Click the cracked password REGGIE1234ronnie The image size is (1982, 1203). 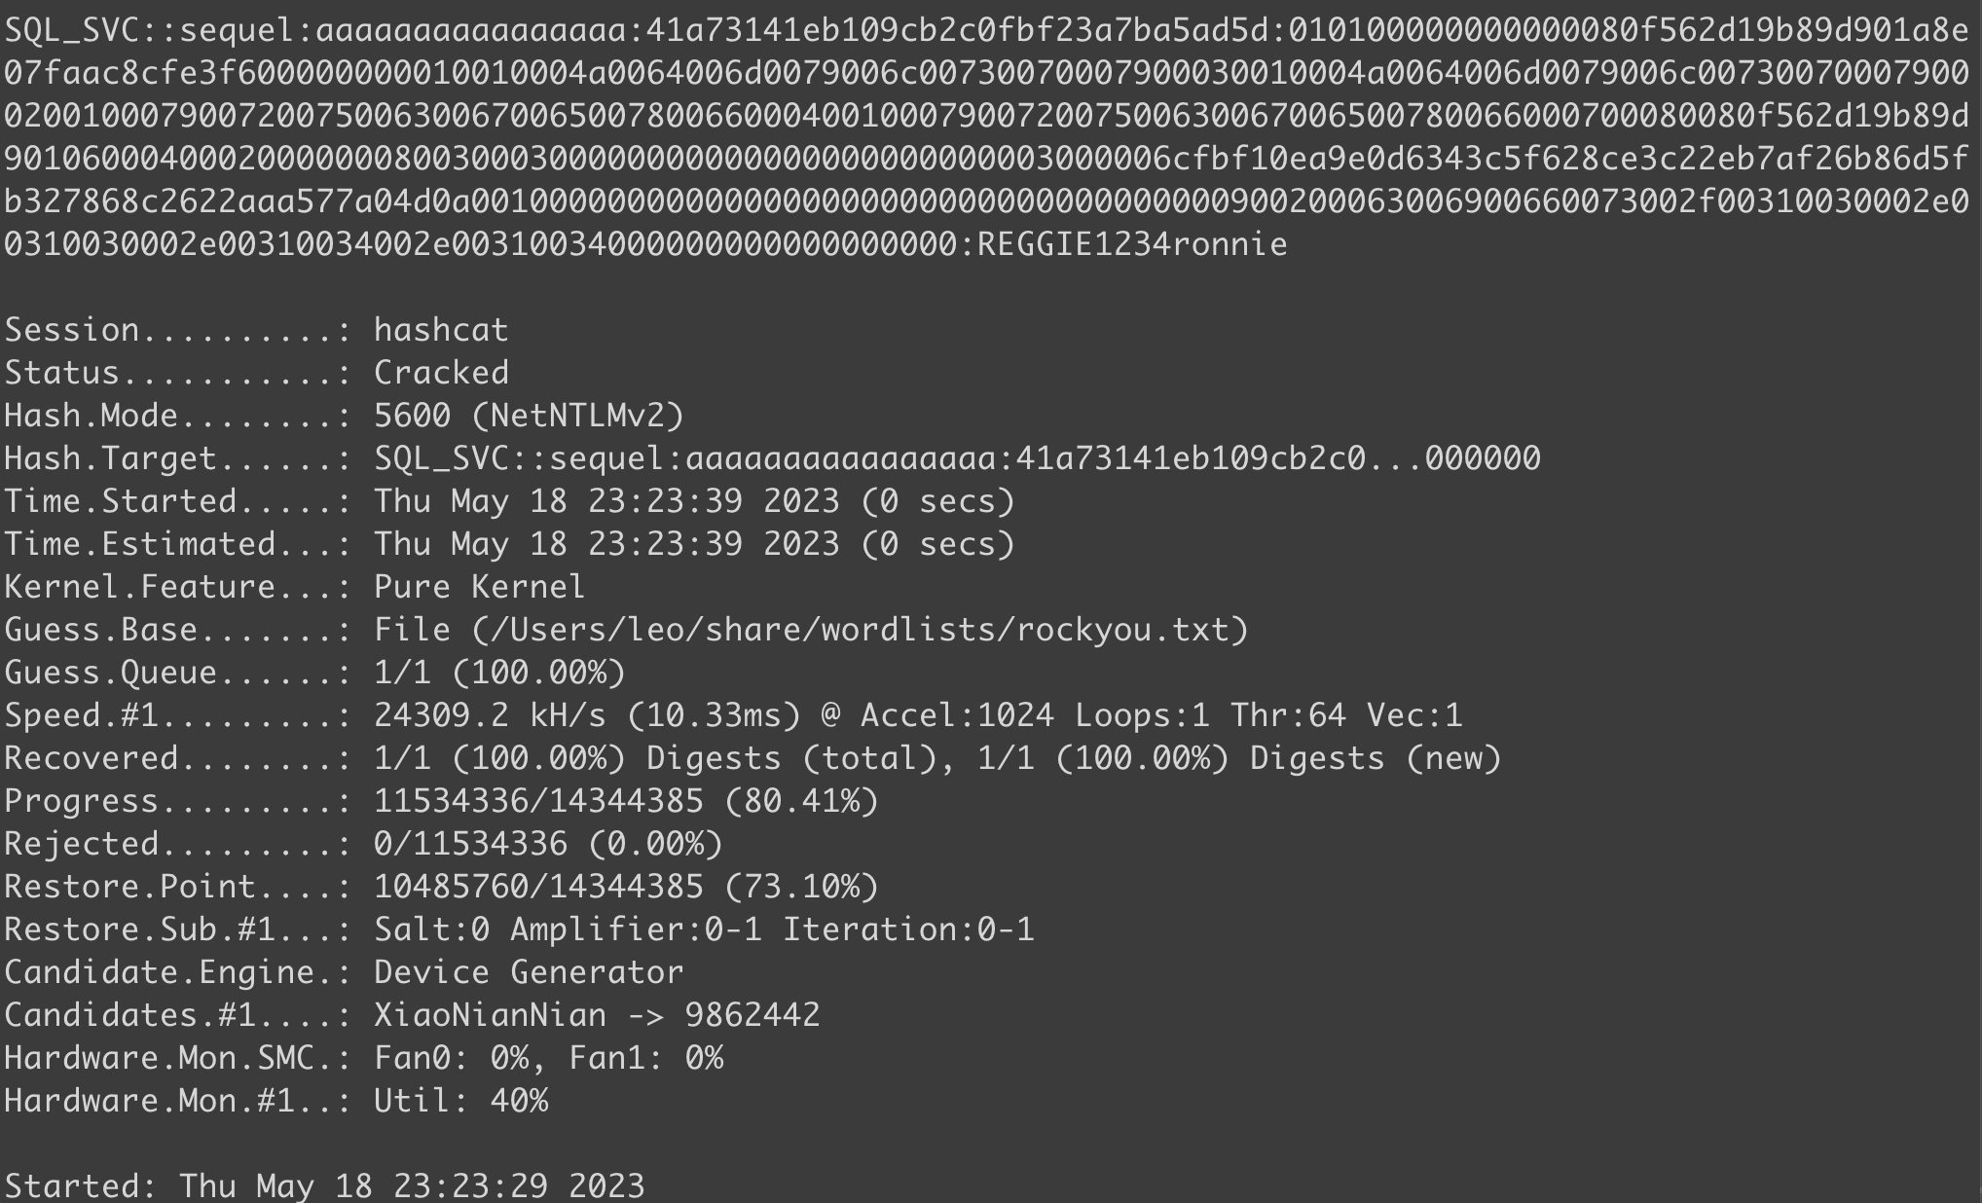pos(1131,243)
